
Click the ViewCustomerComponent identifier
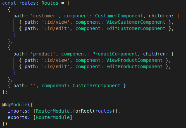[x=136, y=22]
